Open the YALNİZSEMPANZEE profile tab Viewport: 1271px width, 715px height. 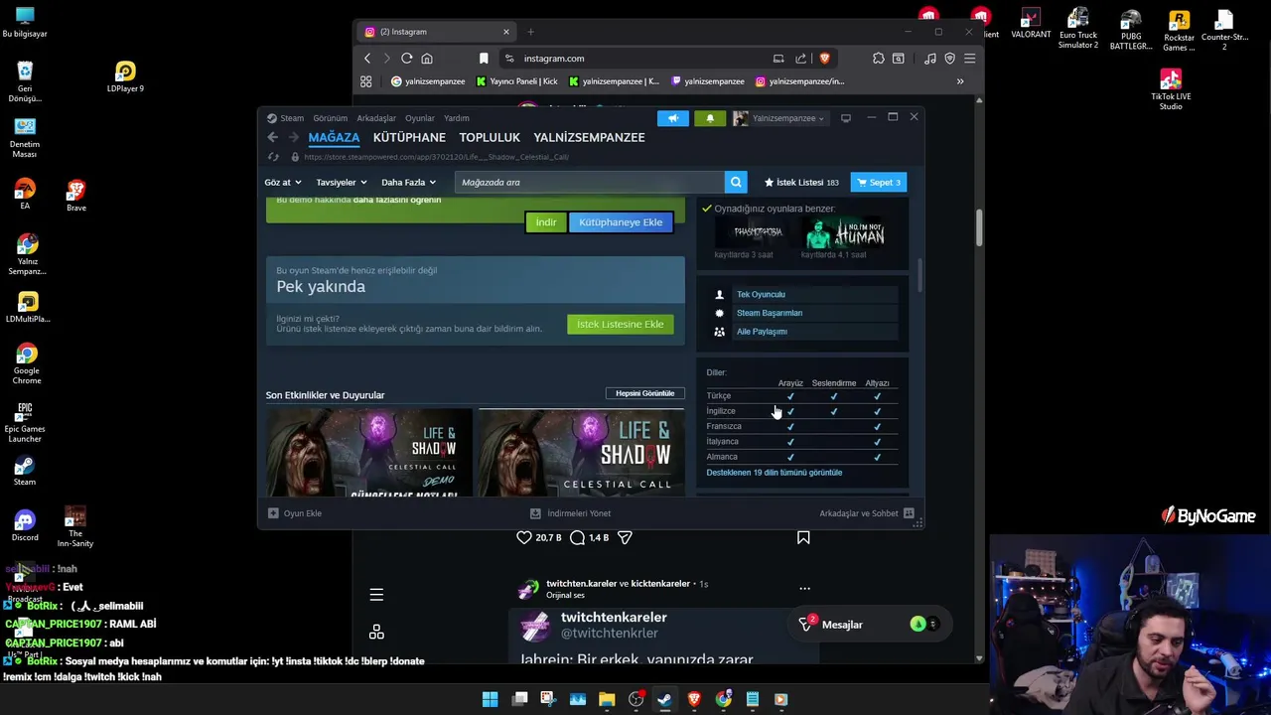589,137
